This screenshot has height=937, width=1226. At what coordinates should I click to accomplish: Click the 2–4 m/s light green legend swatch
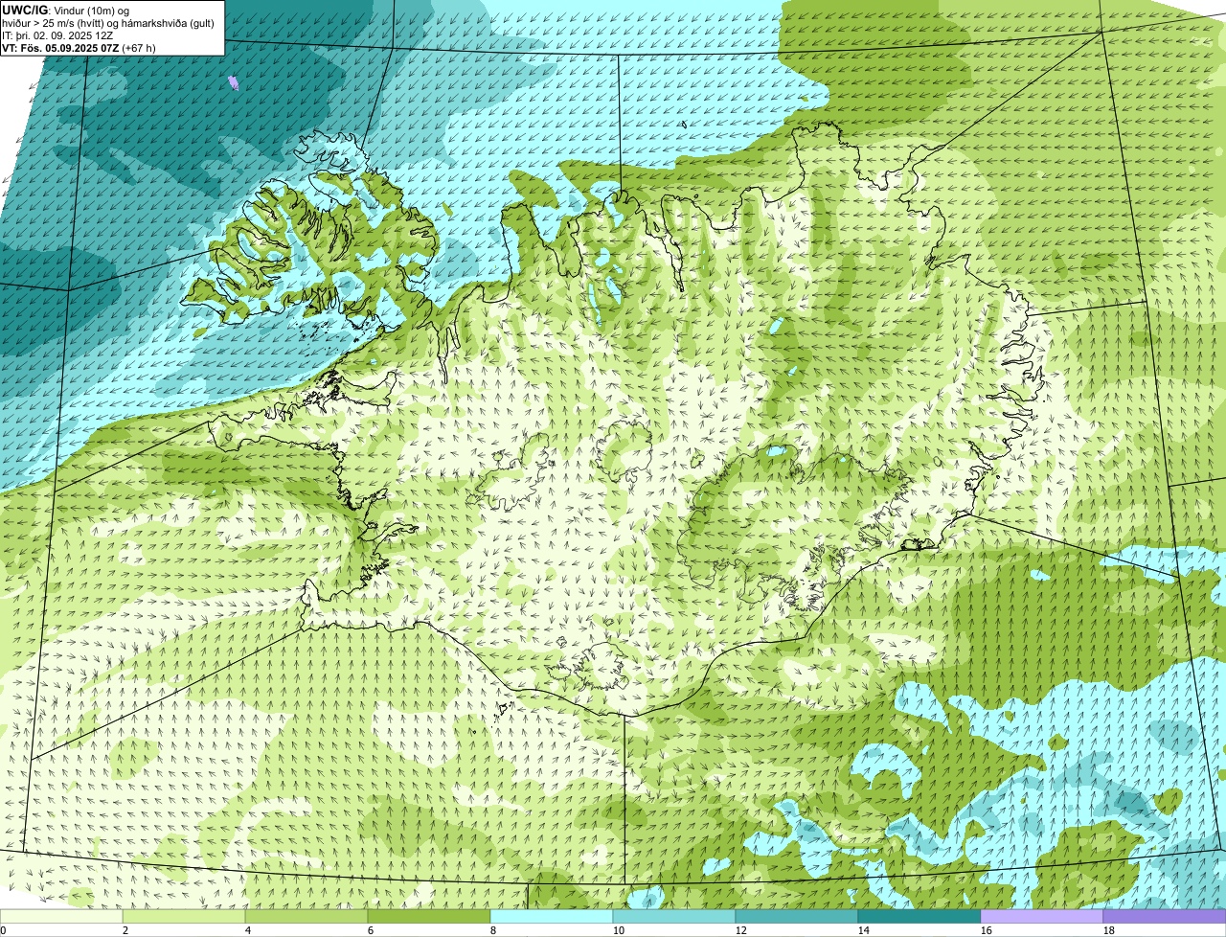(x=184, y=916)
